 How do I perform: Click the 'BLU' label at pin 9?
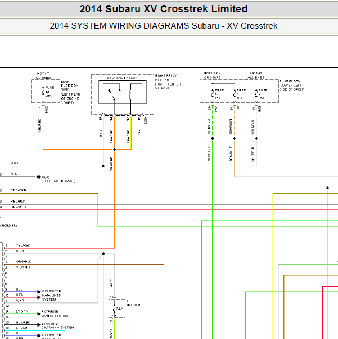tap(20, 289)
